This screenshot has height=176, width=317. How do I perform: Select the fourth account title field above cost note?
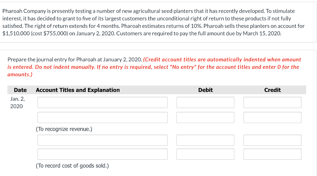point(102,154)
